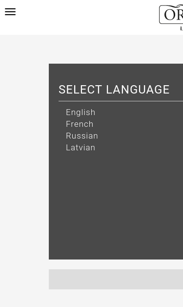Open the Latvian version of the site
This screenshot has height=307, width=183.
81,148
